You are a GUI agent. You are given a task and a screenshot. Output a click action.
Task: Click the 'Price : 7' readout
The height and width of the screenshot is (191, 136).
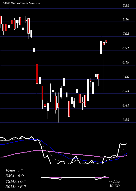pos(14,171)
